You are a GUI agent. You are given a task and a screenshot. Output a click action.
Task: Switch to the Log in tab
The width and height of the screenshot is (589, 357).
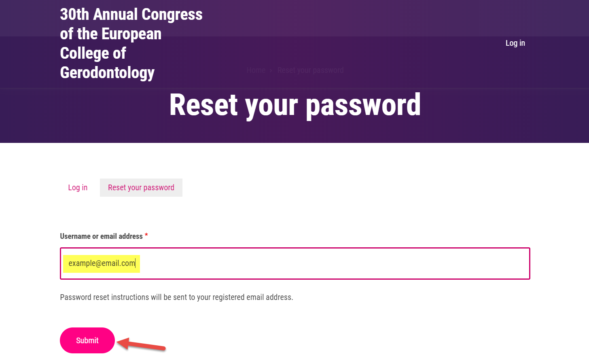point(78,187)
